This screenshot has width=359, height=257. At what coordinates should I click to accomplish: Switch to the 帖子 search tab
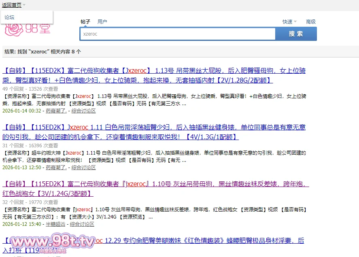(x=85, y=22)
